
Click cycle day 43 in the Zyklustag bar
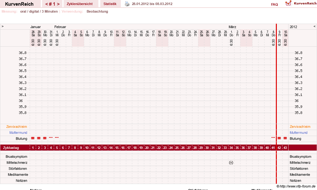click(285, 148)
